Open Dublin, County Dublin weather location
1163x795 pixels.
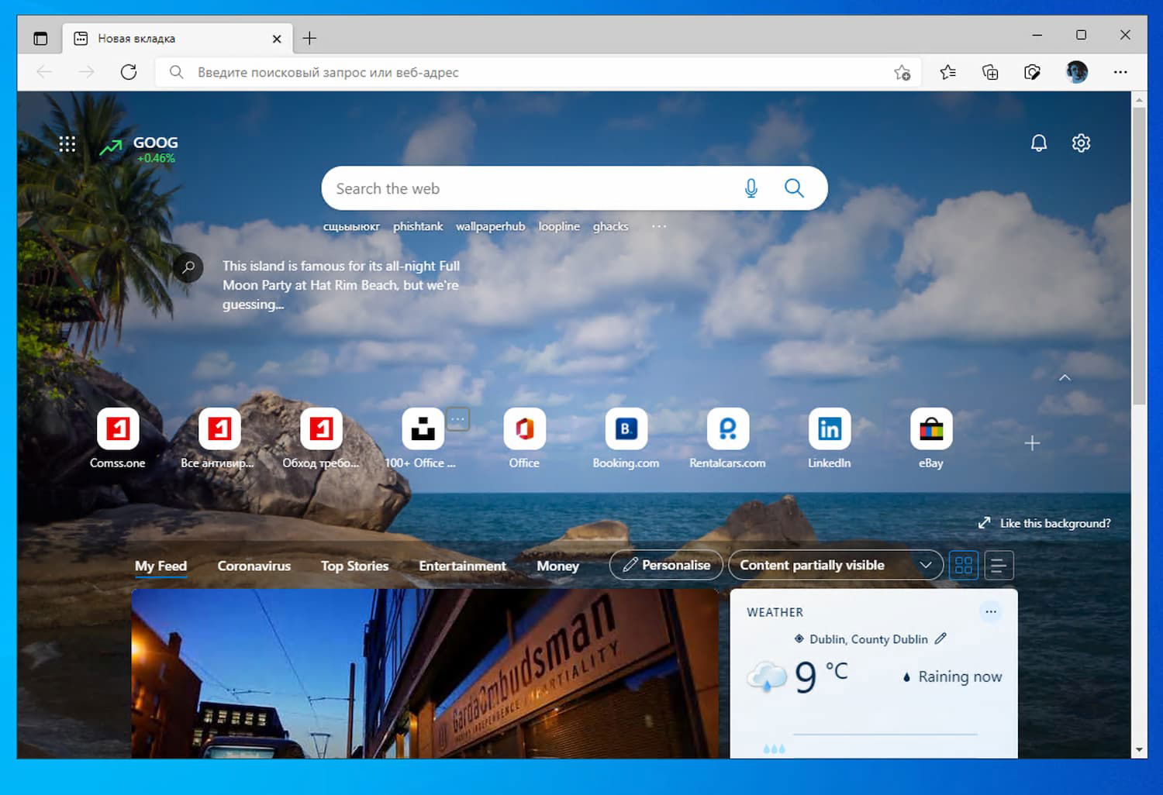tap(868, 639)
